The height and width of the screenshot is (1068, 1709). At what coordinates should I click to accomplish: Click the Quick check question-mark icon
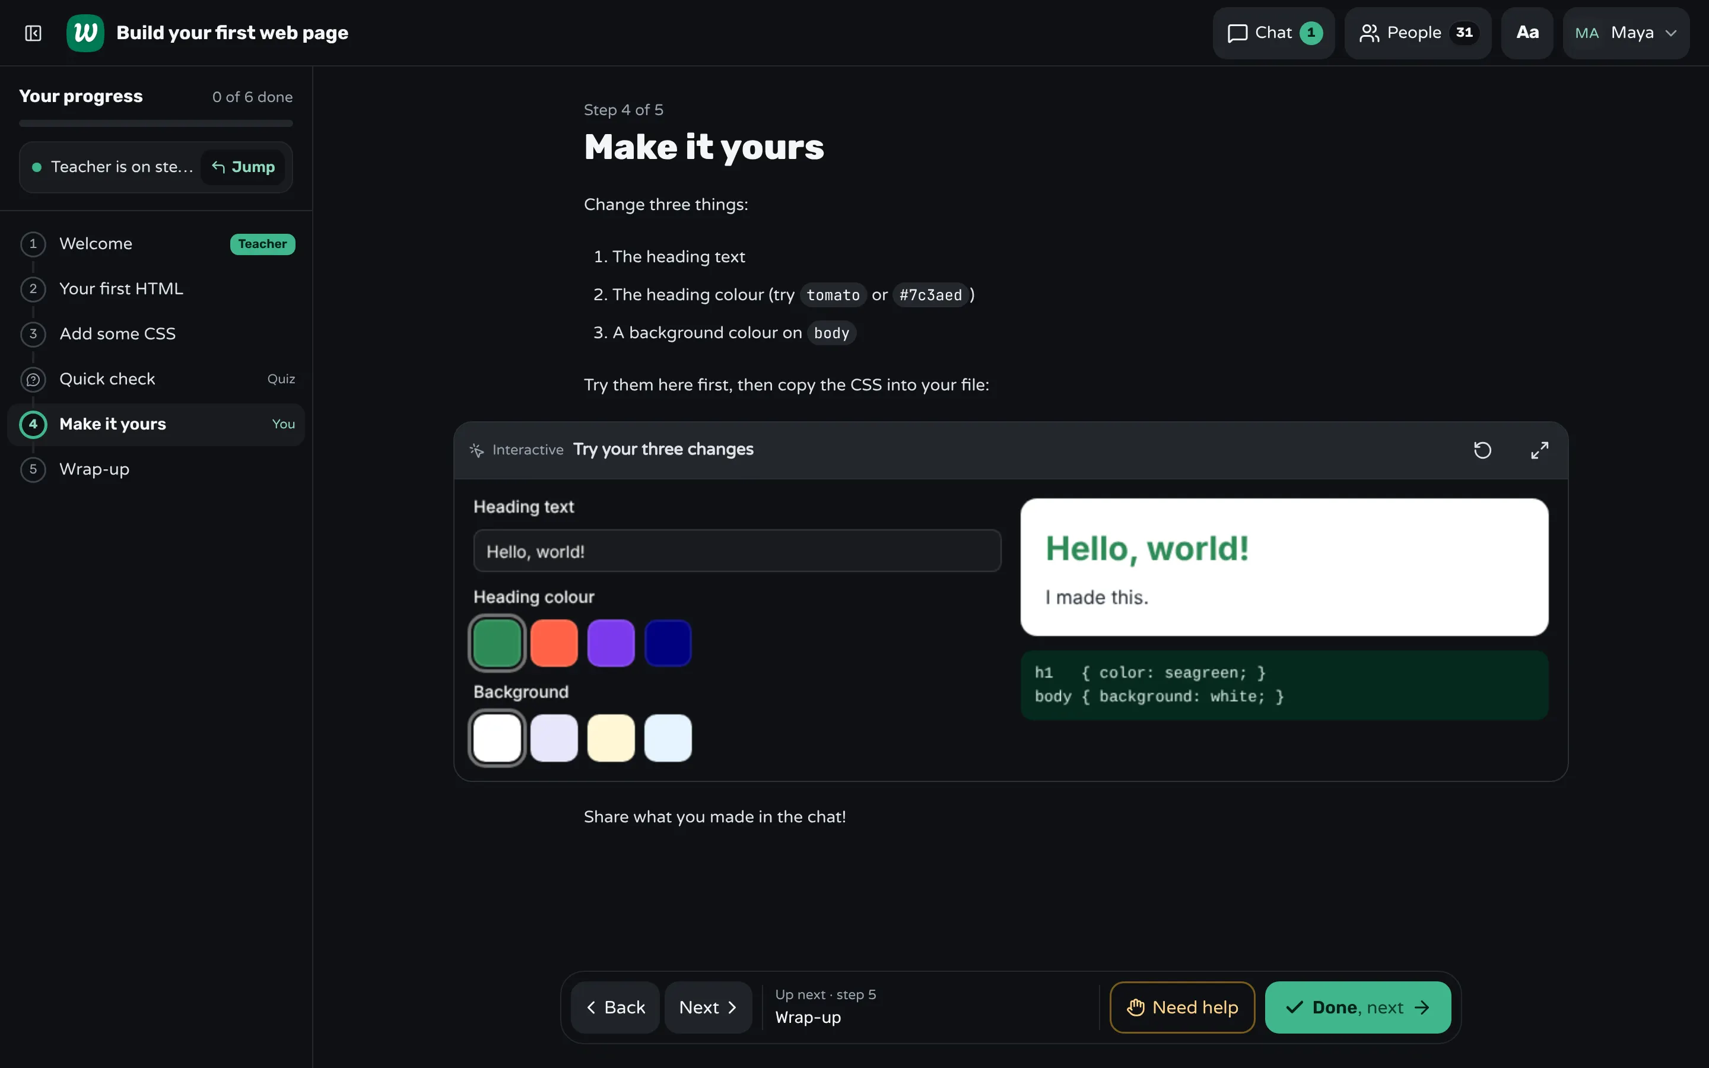(x=33, y=380)
